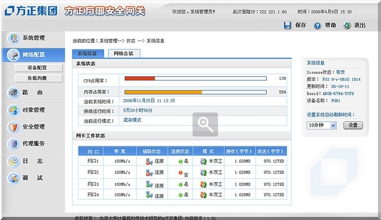The width and height of the screenshot is (381, 220).
Task: Click the 发送(字节) column header
Action: pyautogui.click(x=271, y=151)
